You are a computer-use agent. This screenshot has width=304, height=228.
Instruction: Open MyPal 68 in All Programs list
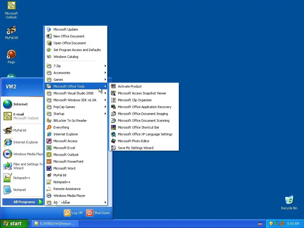pyautogui.click(x=76, y=175)
